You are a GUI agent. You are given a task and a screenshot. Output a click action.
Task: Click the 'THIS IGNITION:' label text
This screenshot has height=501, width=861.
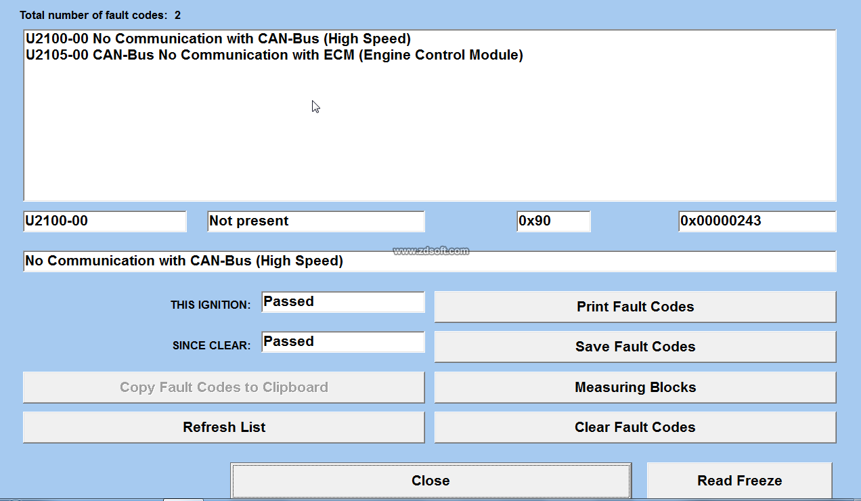tap(210, 305)
